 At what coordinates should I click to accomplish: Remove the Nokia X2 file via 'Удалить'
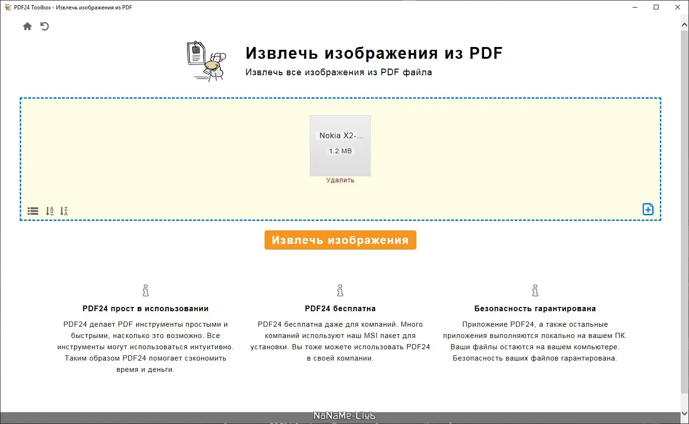click(x=340, y=180)
